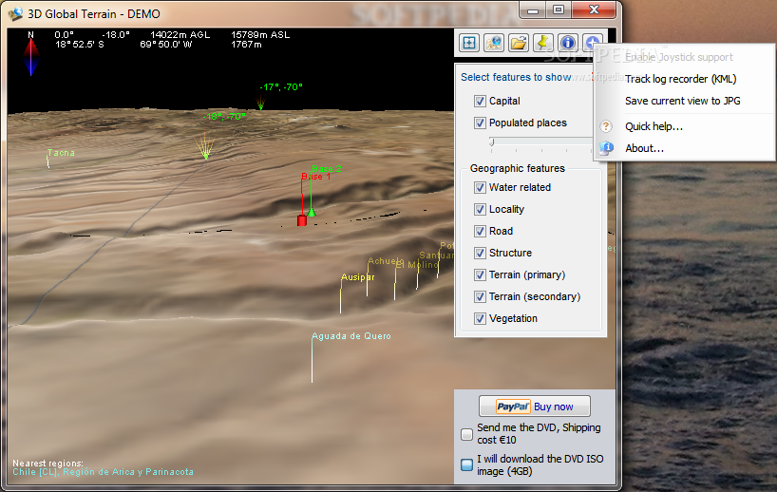The image size is (777, 492).
Task: Click the Chile Región de Arica y Parinacota text
Action: (x=104, y=472)
